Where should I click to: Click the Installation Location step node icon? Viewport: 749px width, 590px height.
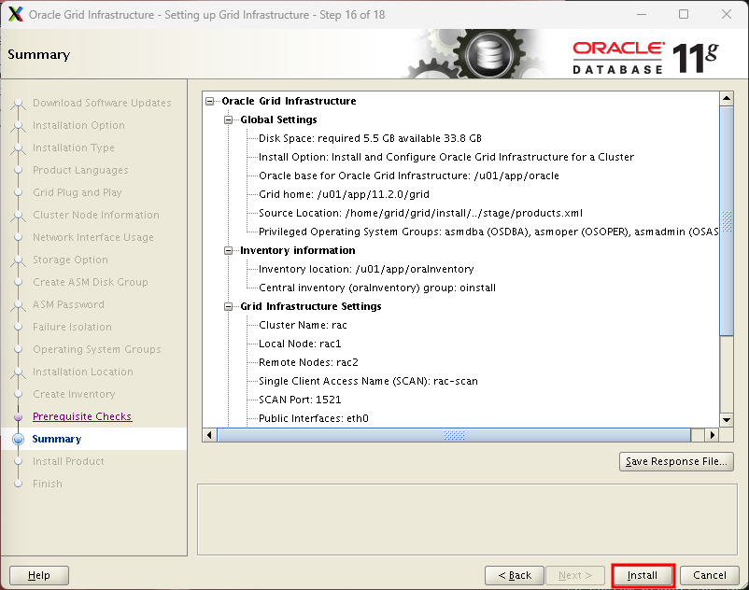[18, 372]
